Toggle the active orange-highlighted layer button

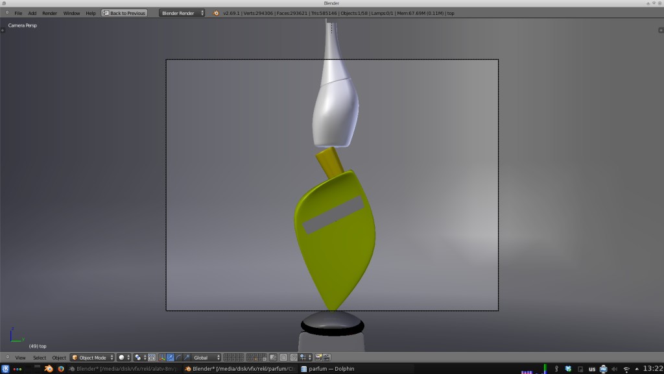click(x=255, y=359)
